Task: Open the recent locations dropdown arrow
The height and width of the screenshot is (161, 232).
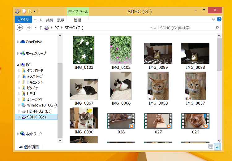Action: (x=35, y=28)
